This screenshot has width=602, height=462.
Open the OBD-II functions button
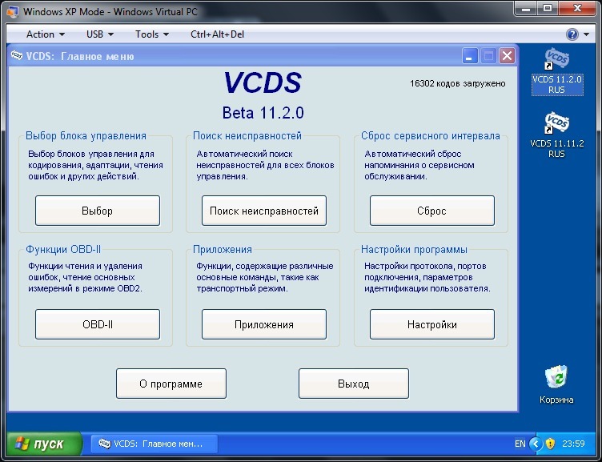click(98, 324)
